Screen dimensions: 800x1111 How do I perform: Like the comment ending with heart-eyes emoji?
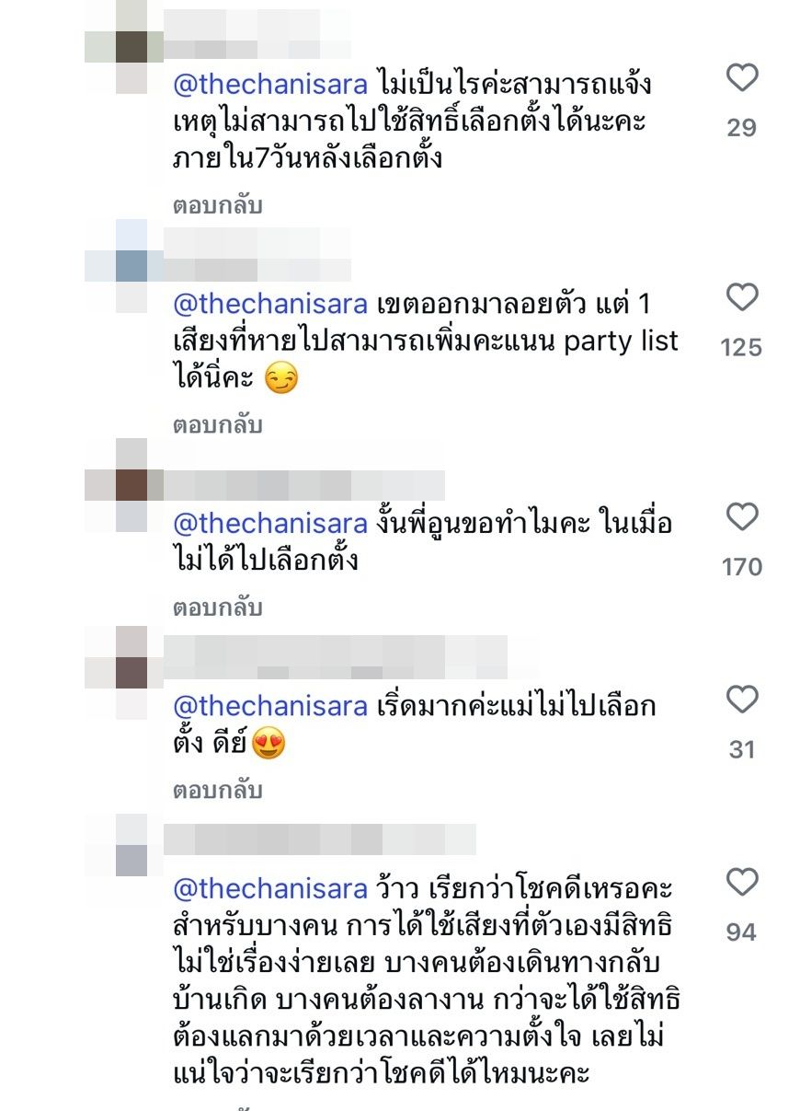741,700
